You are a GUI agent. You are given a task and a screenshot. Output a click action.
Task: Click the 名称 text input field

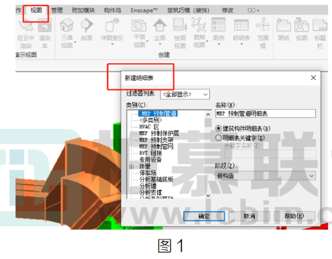click(265, 114)
